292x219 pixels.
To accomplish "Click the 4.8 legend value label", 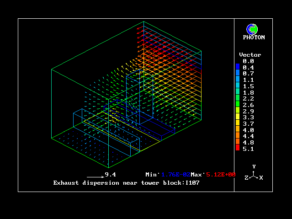I will [248, 142].
